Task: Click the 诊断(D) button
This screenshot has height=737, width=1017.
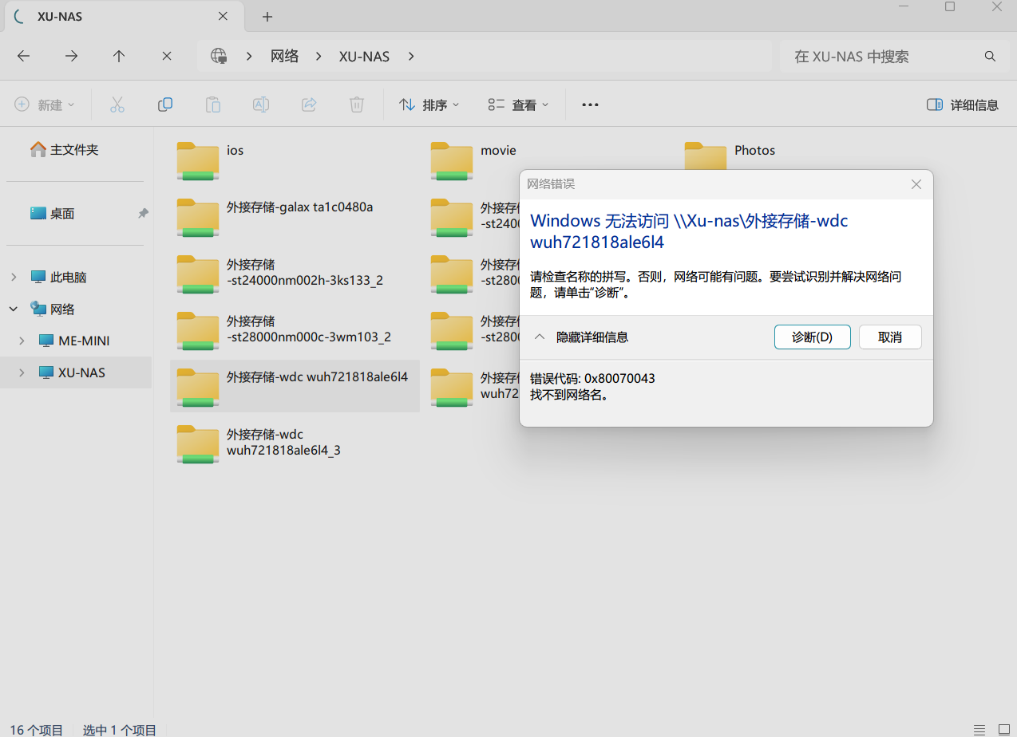Action: tap(812, 337)
